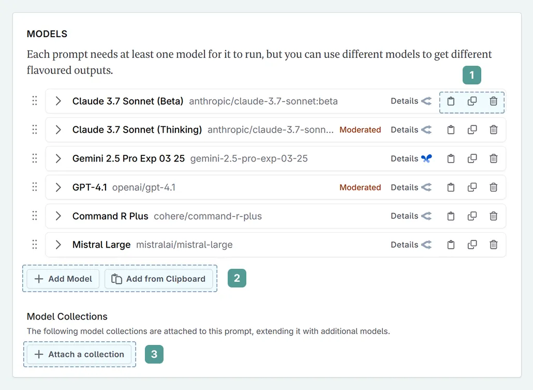Duplicate the Mistral Large model
Screen dimensions: 533x390
click(x=472, y=245)
